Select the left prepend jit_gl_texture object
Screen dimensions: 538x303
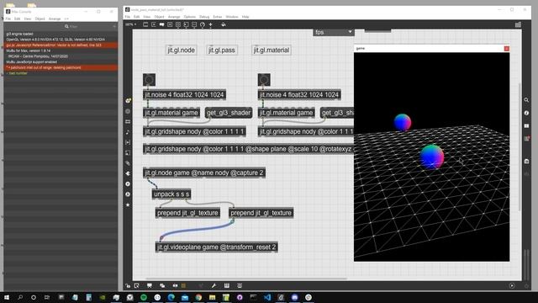click(x=187, y=213)
